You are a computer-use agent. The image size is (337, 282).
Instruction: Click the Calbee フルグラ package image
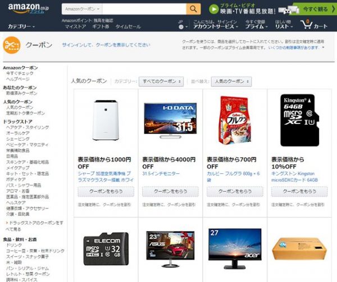click(235, 120)
